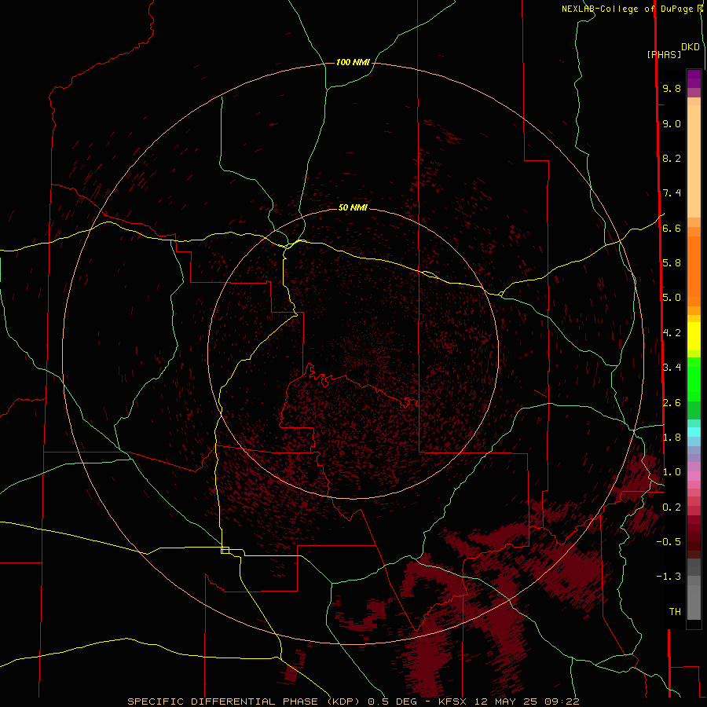Click the 9.8 value on the color scale
Viewport: 707px width, 707px height.
click(672, 89)
